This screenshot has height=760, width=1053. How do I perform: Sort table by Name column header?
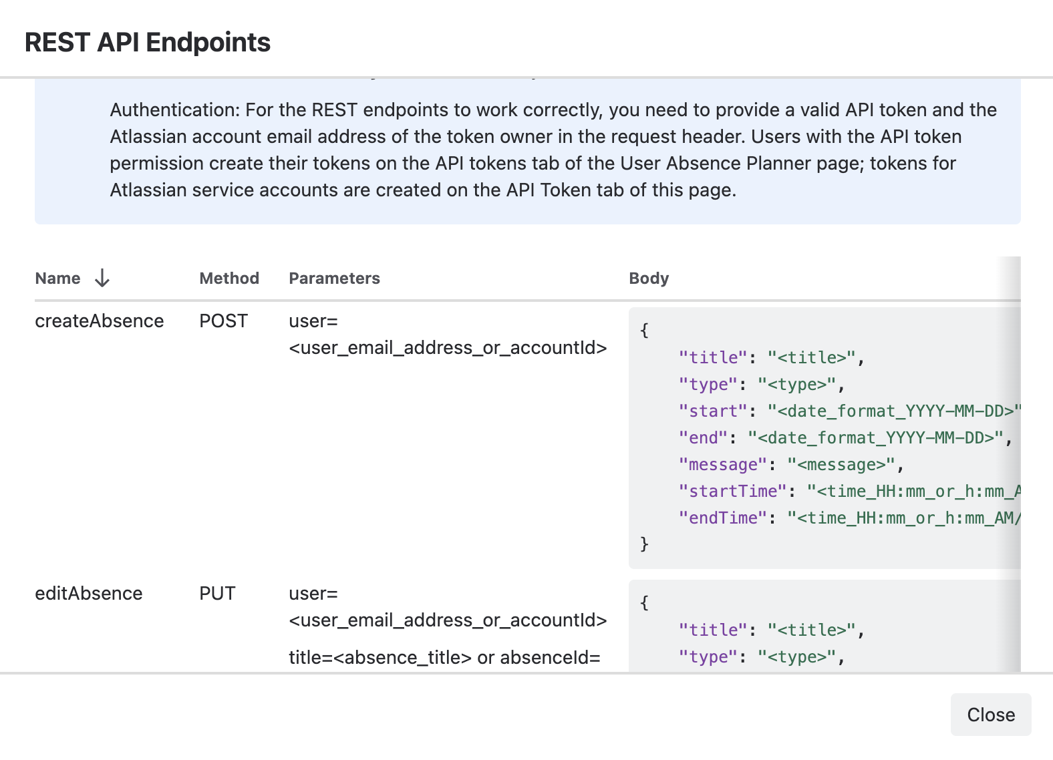pyautogui.click(x=57, y=278)
